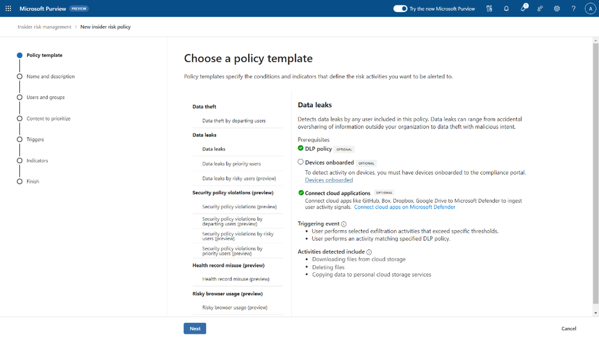Click the Cancel button
The width and height of the screenshot is (599, 337).
pos(568,329)
